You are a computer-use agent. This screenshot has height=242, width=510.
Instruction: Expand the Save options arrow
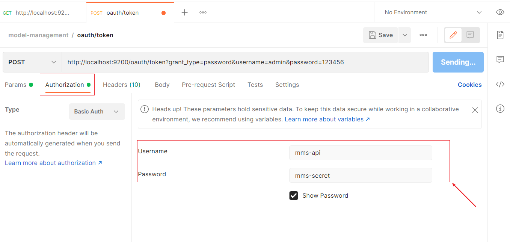tap(404, 35)
